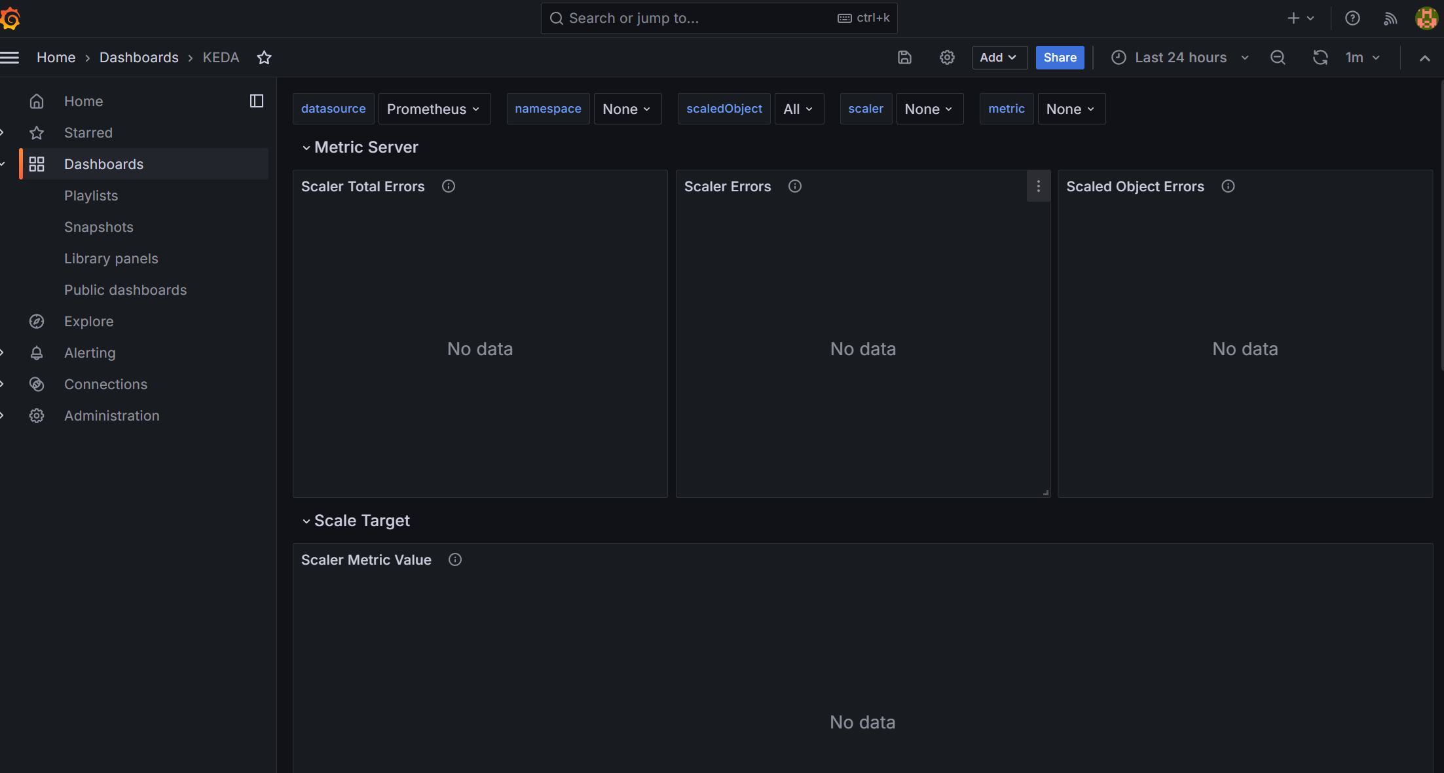1444x773 pixels.
Task: Open Explore in the sidebar
Action: click(88, 322)
